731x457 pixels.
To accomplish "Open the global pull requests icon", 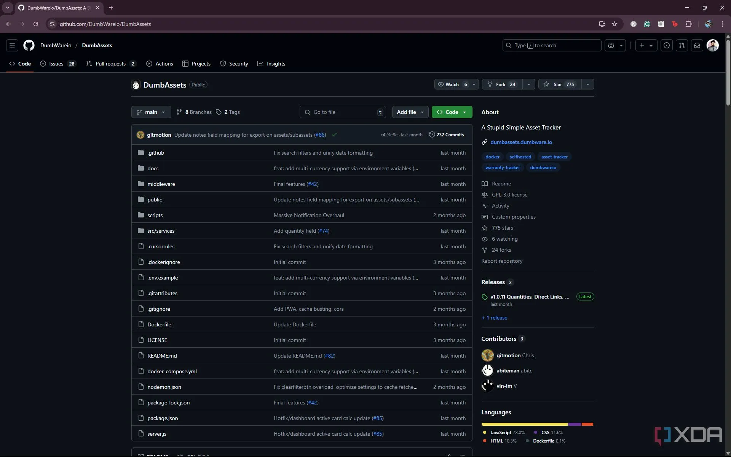I will point(682,45).
